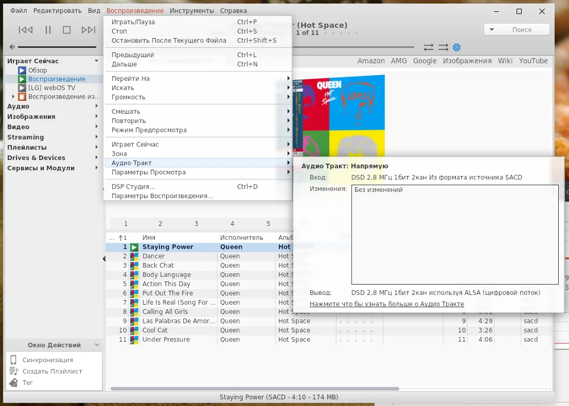Click the horizontal scrollbar under the track list

coord(254,388)
